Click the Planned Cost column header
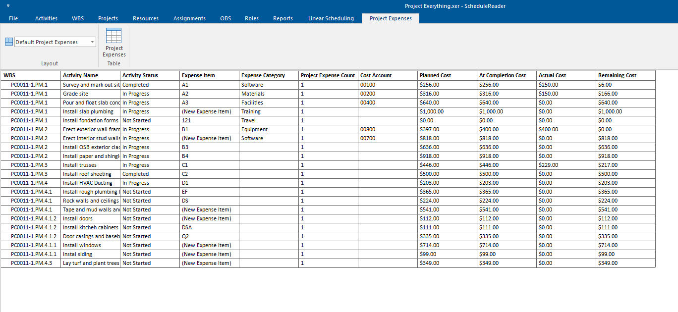The image size is (678, 312). [448, 75]
